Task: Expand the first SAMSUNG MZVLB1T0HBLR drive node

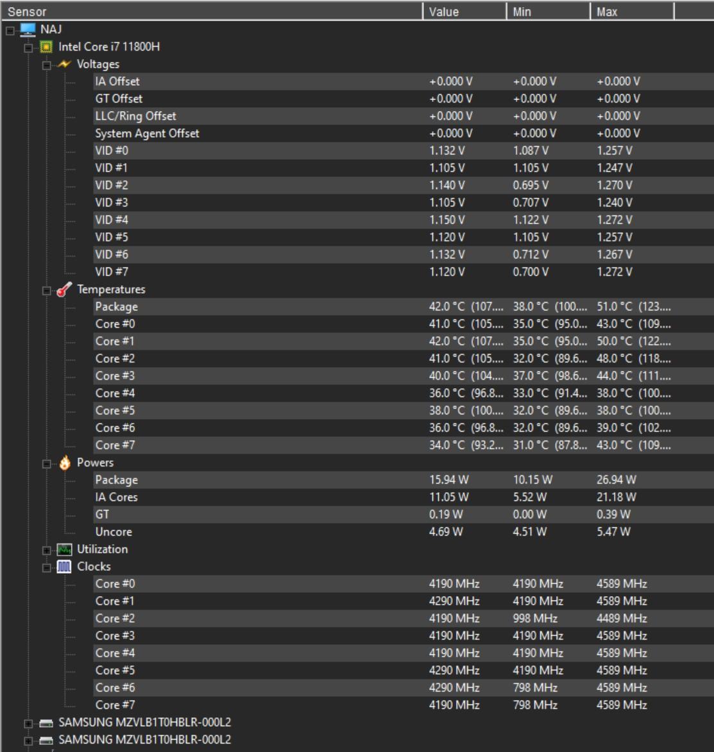Action: (x=28, y=724)
